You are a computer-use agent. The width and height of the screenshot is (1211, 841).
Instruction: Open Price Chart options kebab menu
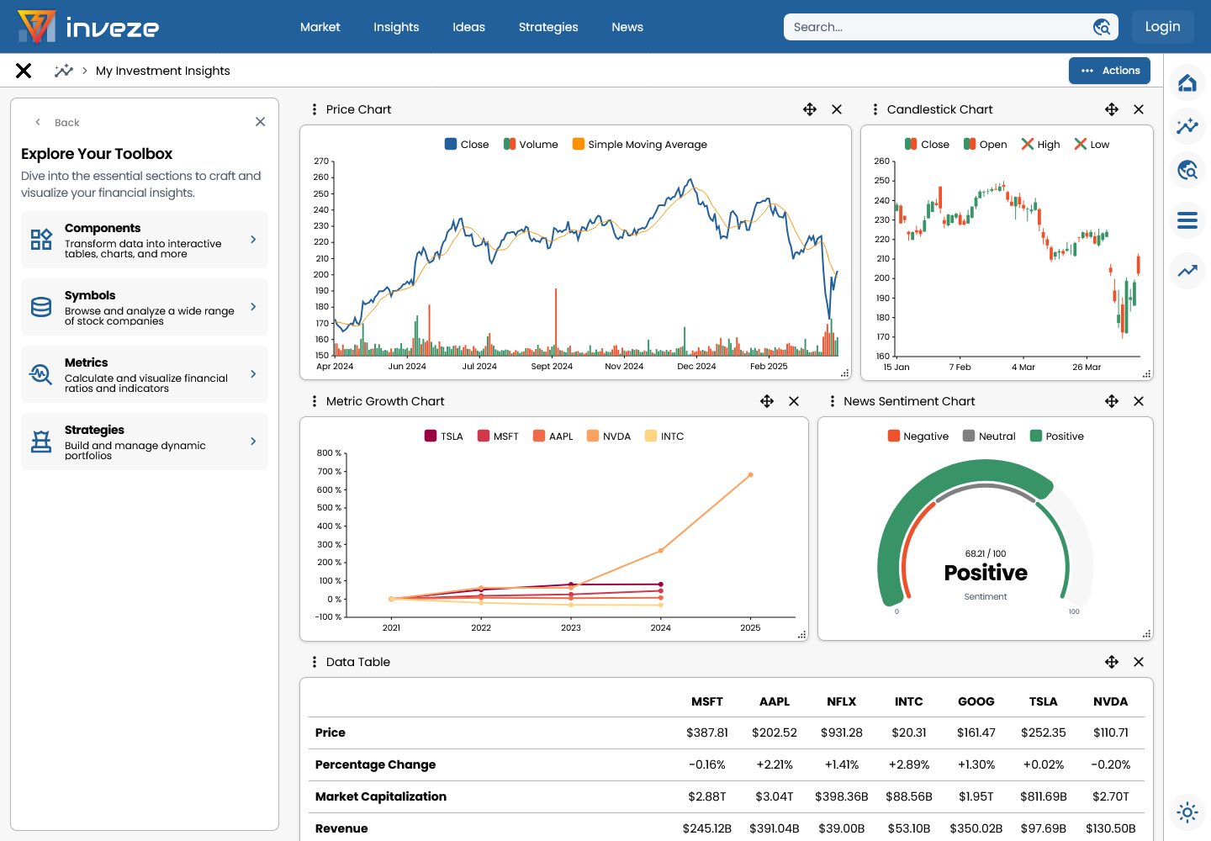point(315,109)
